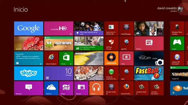Open the lagSoft mail tile
Screen dimensions: 188x105
pos(29,58)
